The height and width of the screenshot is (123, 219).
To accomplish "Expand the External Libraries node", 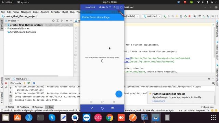I will click(5, 28).
